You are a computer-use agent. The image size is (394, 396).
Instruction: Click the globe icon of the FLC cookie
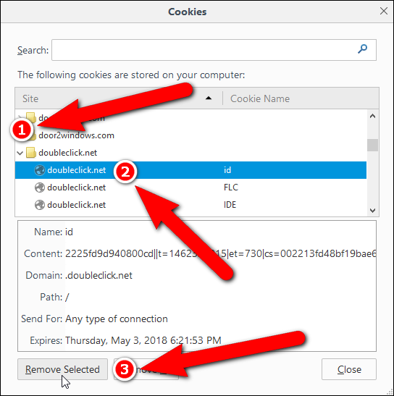tap(40, 188)
